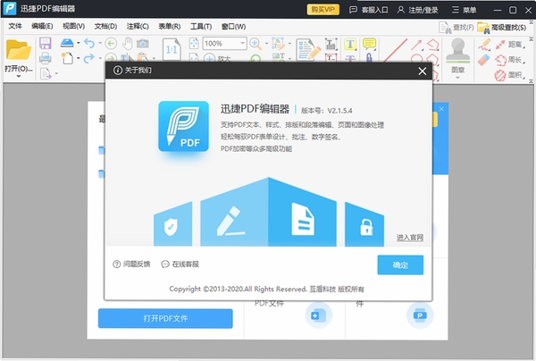Image resolution: width=536 pixels, height=361 pixels.
Task: Click 注册/登录 to sign in
Action: click(418, 10)
